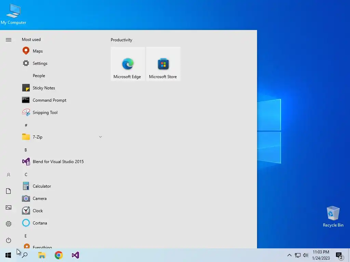Viewport: 350px width, 262px height.
Task: Open the Microsoft Edge tile
Action: [128, 64]
